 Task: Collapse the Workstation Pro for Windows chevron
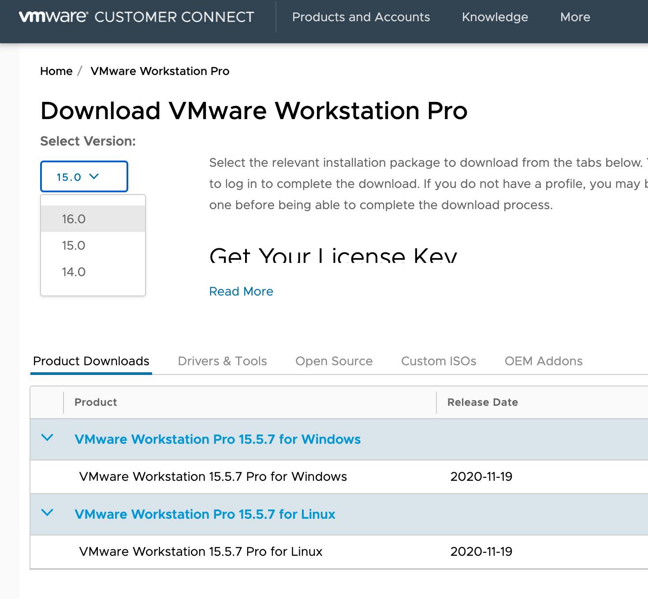(47, 438)
